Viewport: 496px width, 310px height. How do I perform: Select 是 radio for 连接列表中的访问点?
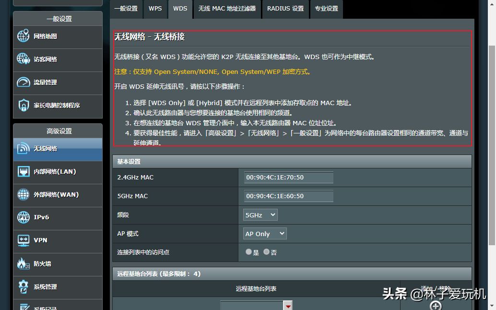coord(248,252)
